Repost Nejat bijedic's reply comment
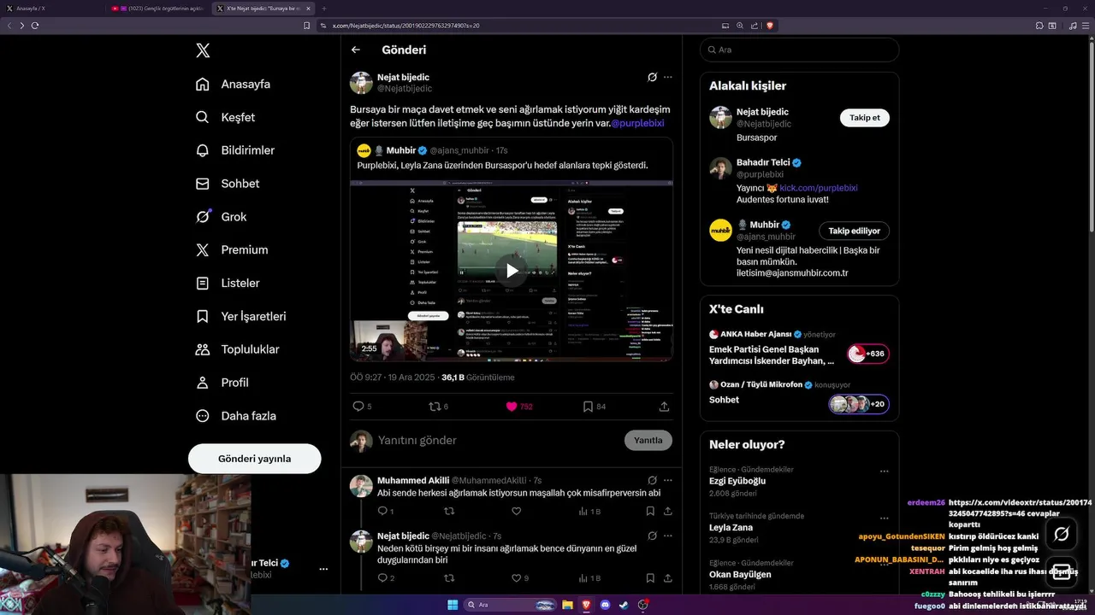The width and height of the screenshot is (1095, 615). (449, 578)
